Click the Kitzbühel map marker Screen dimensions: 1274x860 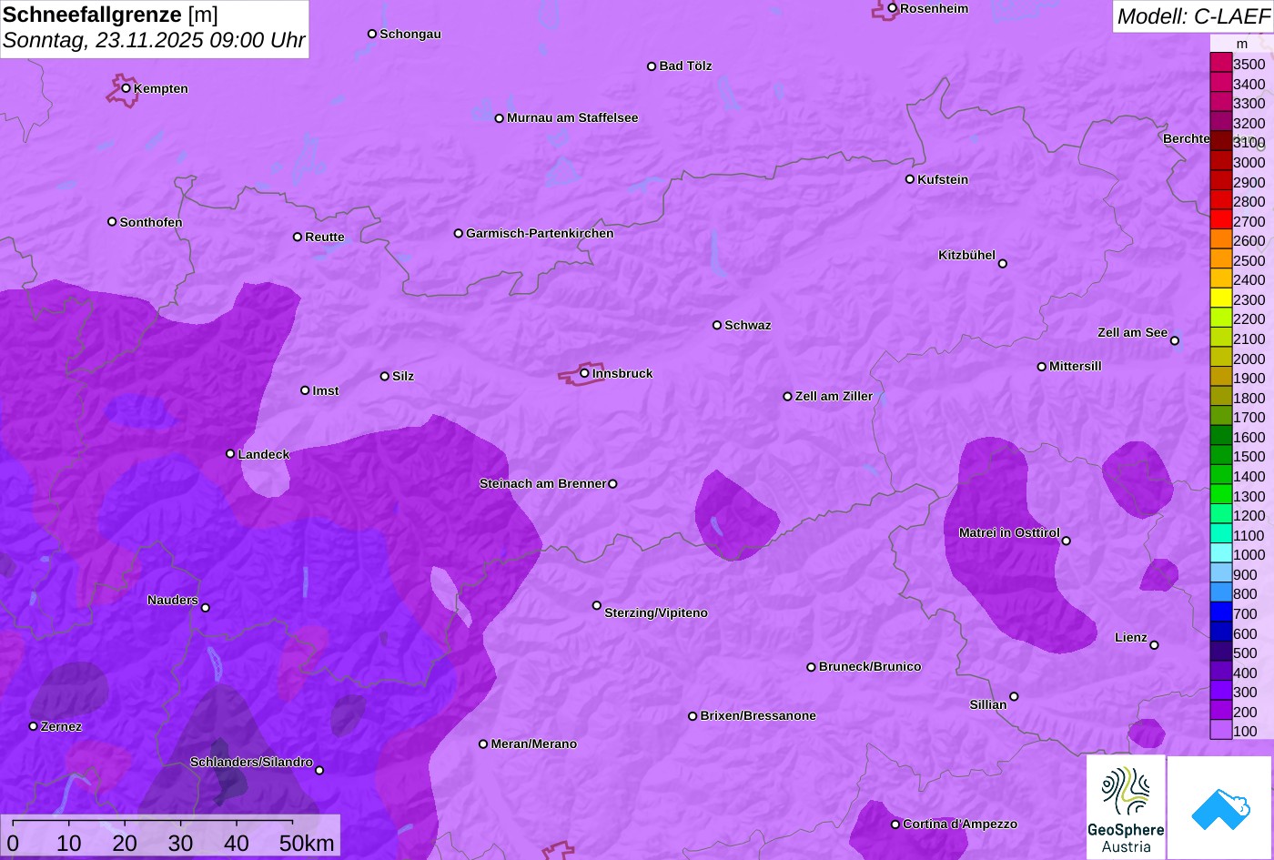[1003, 264]
